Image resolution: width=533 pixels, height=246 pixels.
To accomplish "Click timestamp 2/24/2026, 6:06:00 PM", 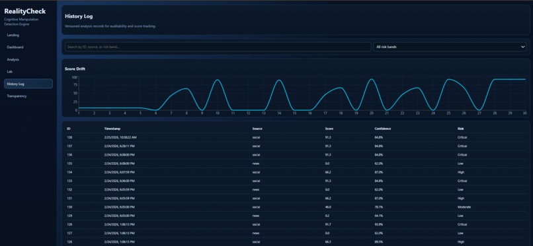I will (119, 181).
